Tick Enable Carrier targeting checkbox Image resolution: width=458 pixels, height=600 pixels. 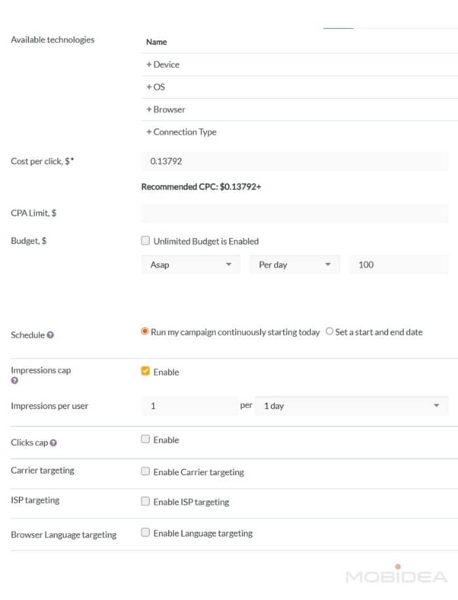pos(146,471)
